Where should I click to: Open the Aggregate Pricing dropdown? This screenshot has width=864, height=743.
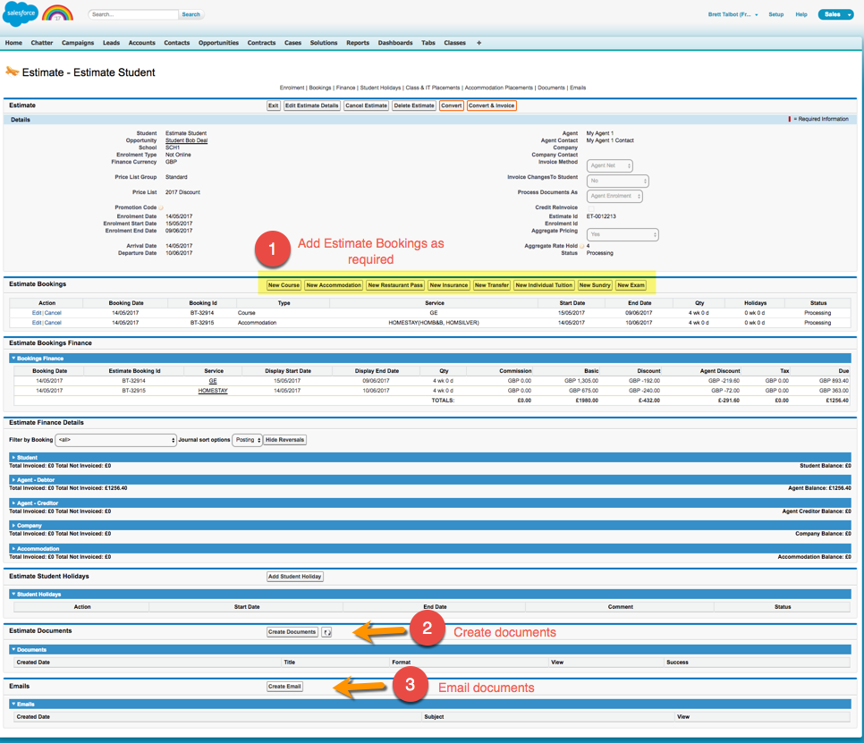click(623, 234)
